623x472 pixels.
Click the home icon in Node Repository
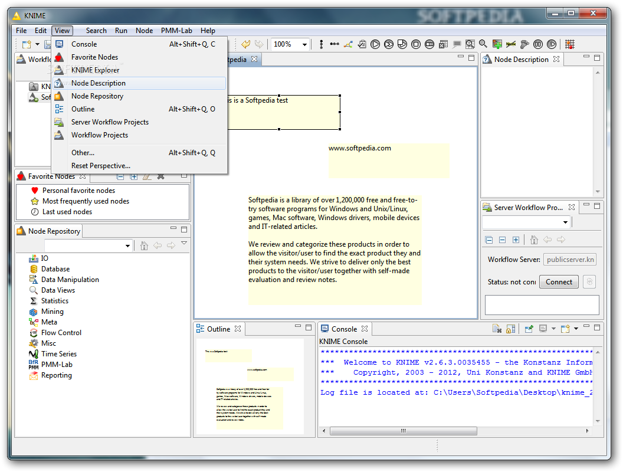[x=144, y=245]
